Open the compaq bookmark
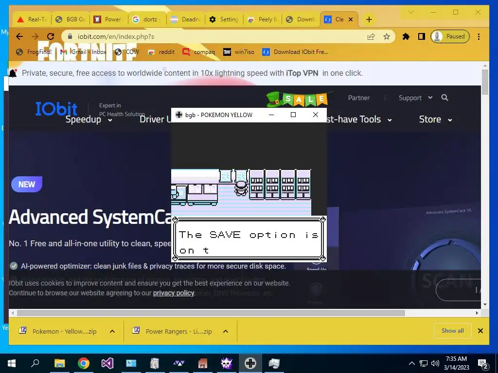 tap(199, 51)
